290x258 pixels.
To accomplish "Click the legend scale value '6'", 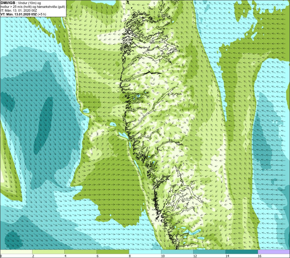I will click(x=97, y=256).
